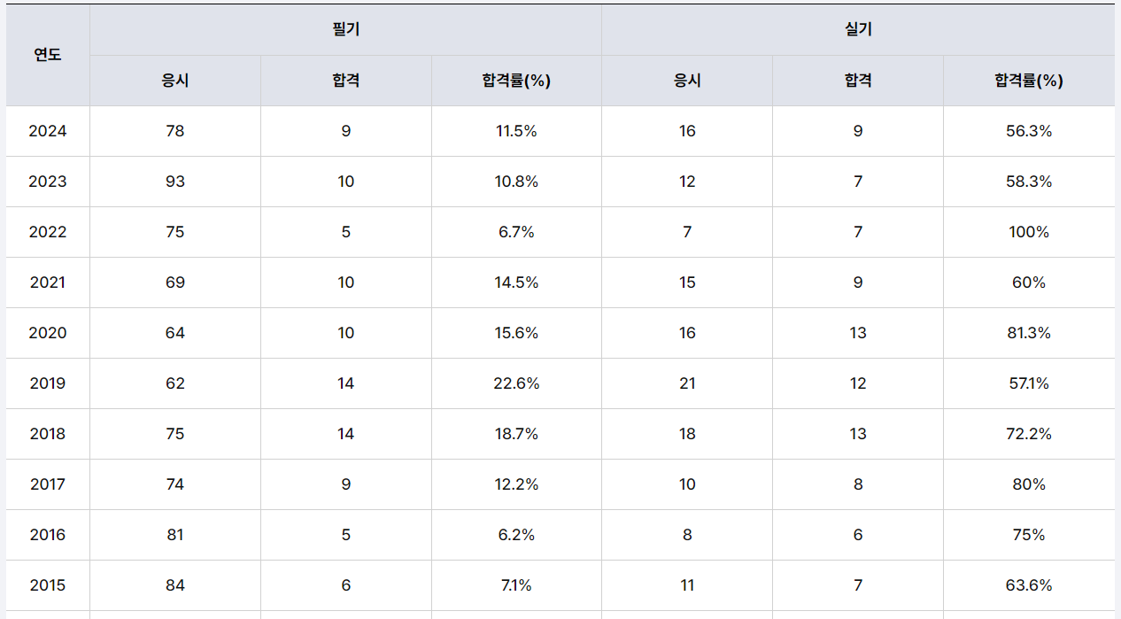
Task: Click the 22.6% pass rate cell
Action: tap(516, 383)
